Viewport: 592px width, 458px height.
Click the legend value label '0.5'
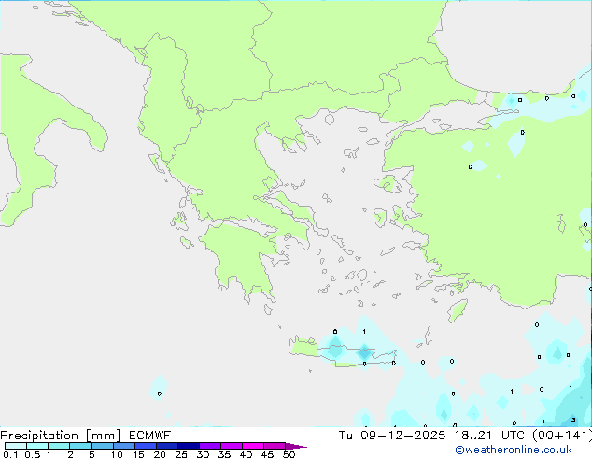tap(32, 454)
